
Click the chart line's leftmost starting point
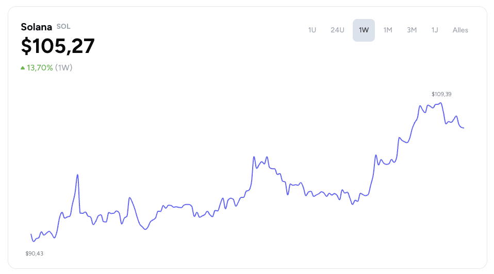coord(31,234)
